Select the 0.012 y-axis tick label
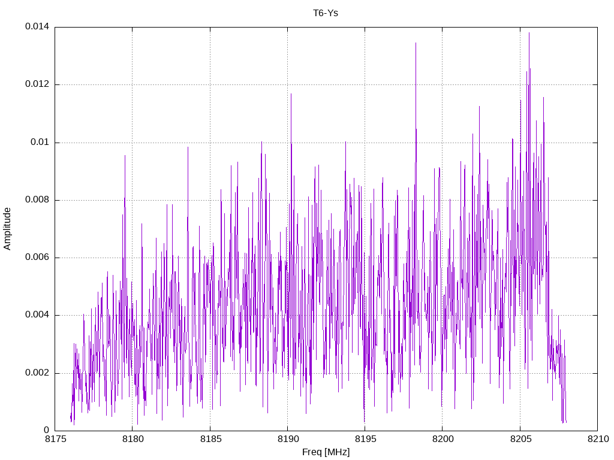The height and width of the screenshot is (460, 614). point(37,84)
